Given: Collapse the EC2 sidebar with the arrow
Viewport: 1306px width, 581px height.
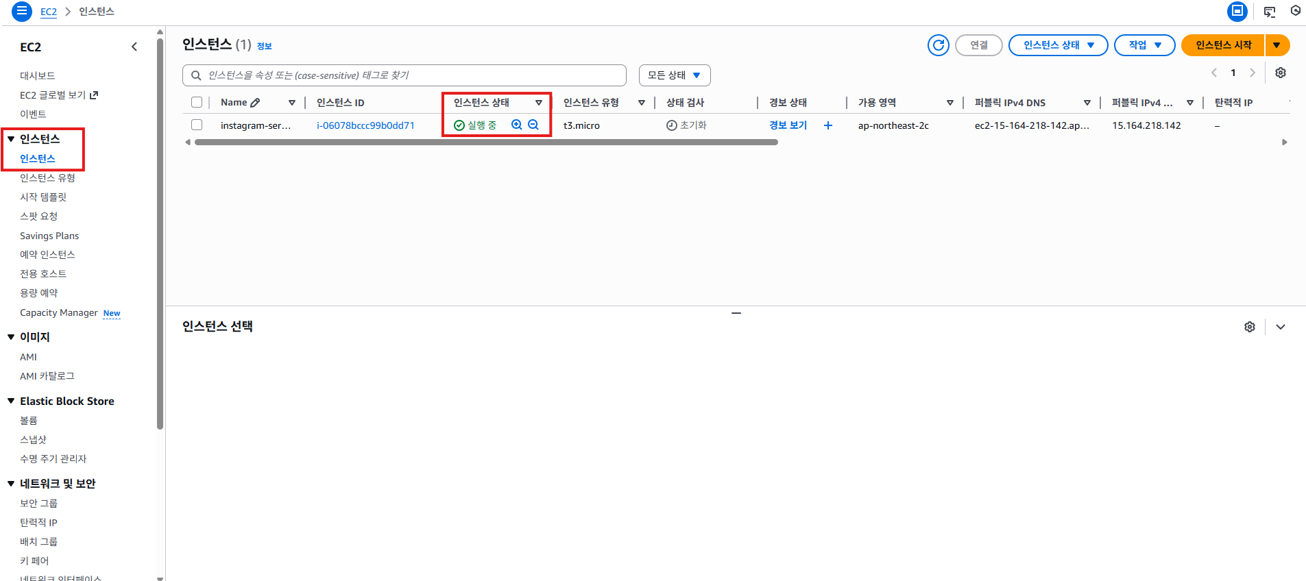Looking at the screenshot, I should coord(134,47).
